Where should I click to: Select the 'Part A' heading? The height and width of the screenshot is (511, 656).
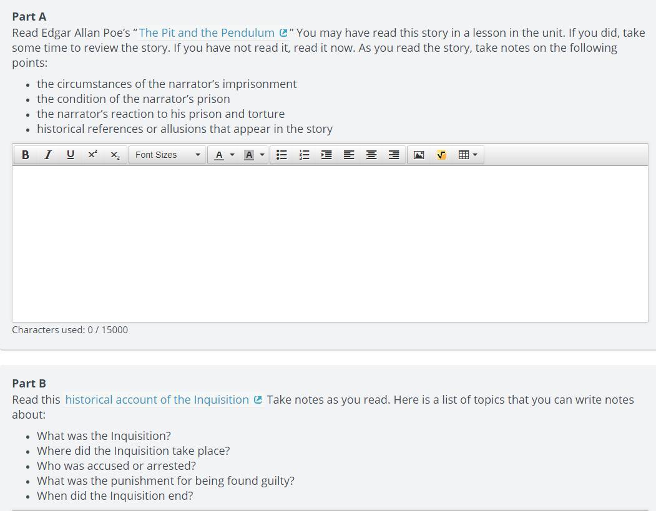(29, 17)
